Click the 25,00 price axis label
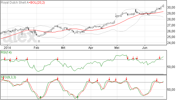This screenshot has width=179, height=100. (x=171, y=37)
